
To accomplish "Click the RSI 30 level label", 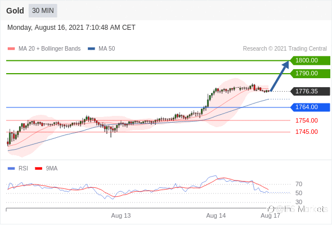I will coord(299,202).
